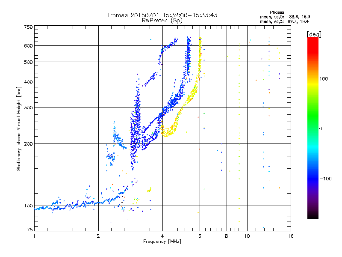
Task: Click the 'Frequency [MHz]' axis title
Action: pos(162,242)
